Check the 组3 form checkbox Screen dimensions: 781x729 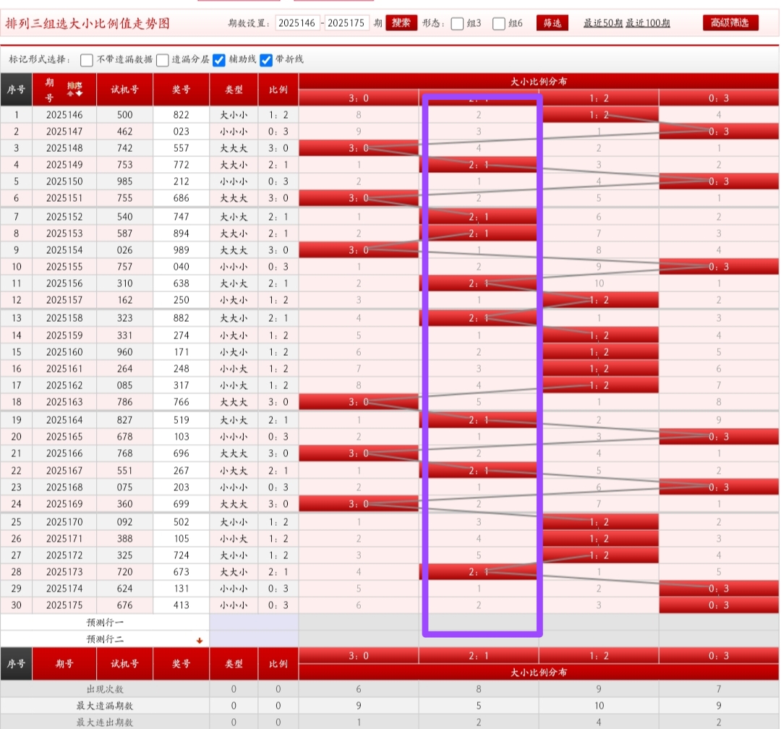tap(457, 23)
